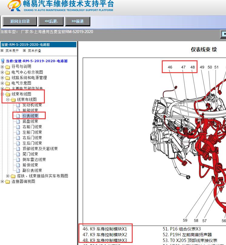Select the 连接器端视图 label

[23, 181]
